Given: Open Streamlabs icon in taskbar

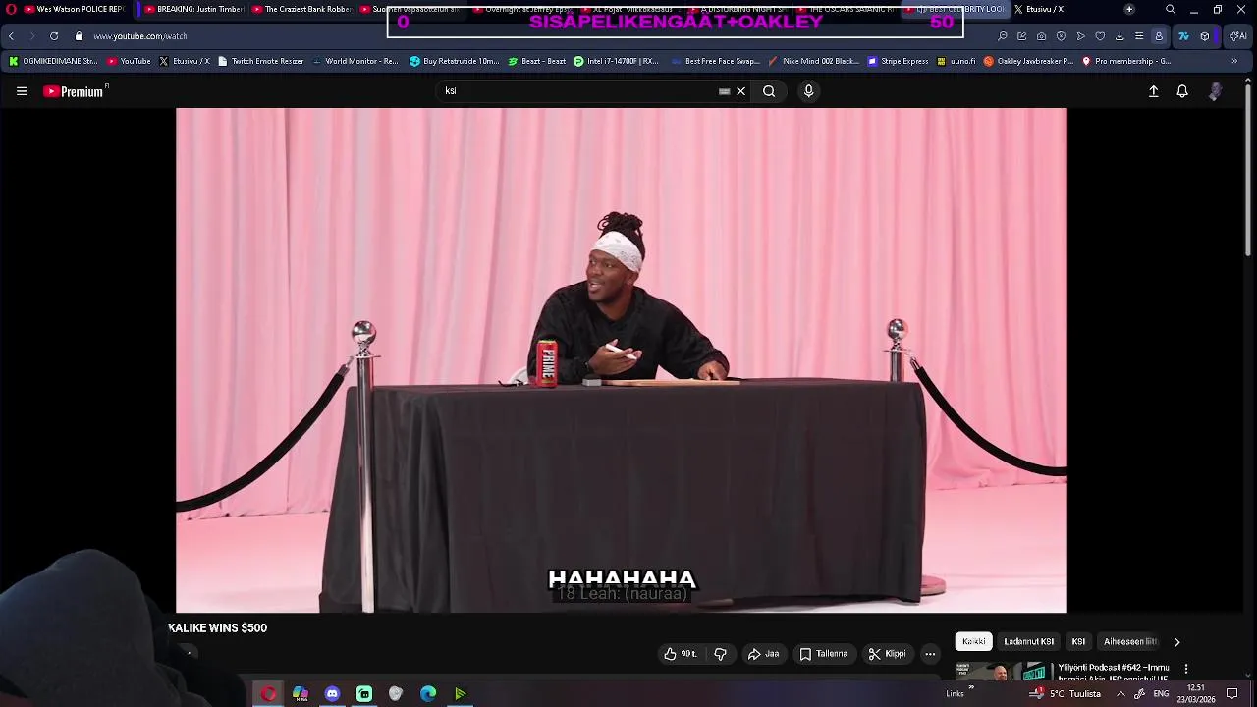Looking at the screenshot, I should coord(364,694).
